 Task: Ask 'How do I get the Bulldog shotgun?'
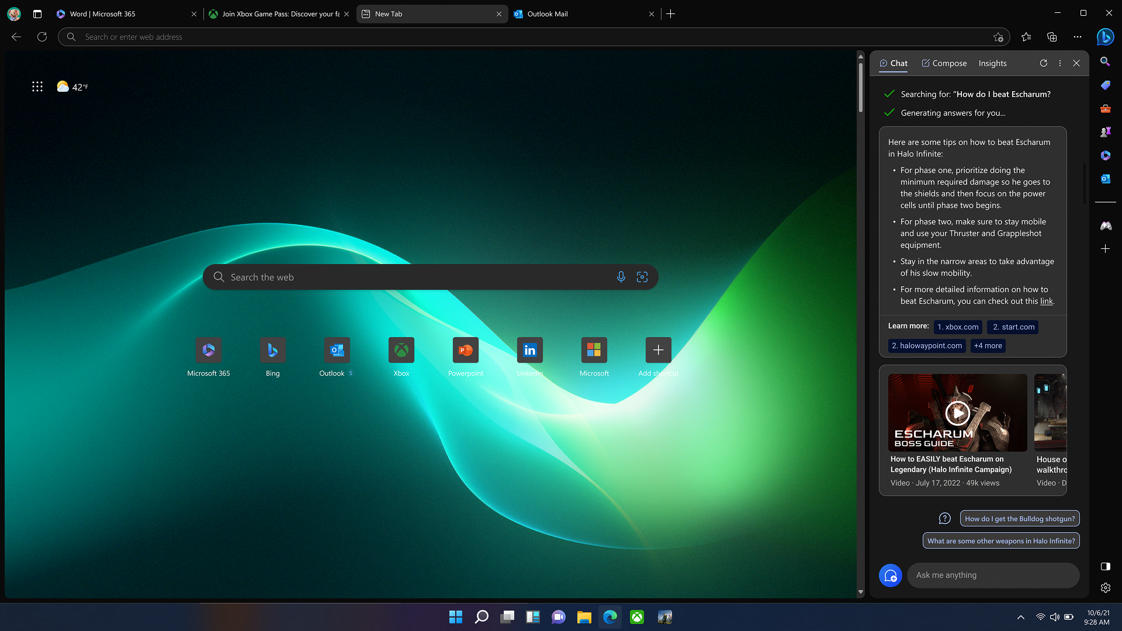coord(1020,519)
